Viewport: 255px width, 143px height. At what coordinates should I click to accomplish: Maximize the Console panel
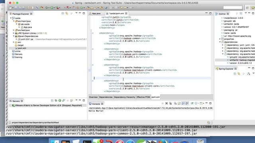point(210,103)
